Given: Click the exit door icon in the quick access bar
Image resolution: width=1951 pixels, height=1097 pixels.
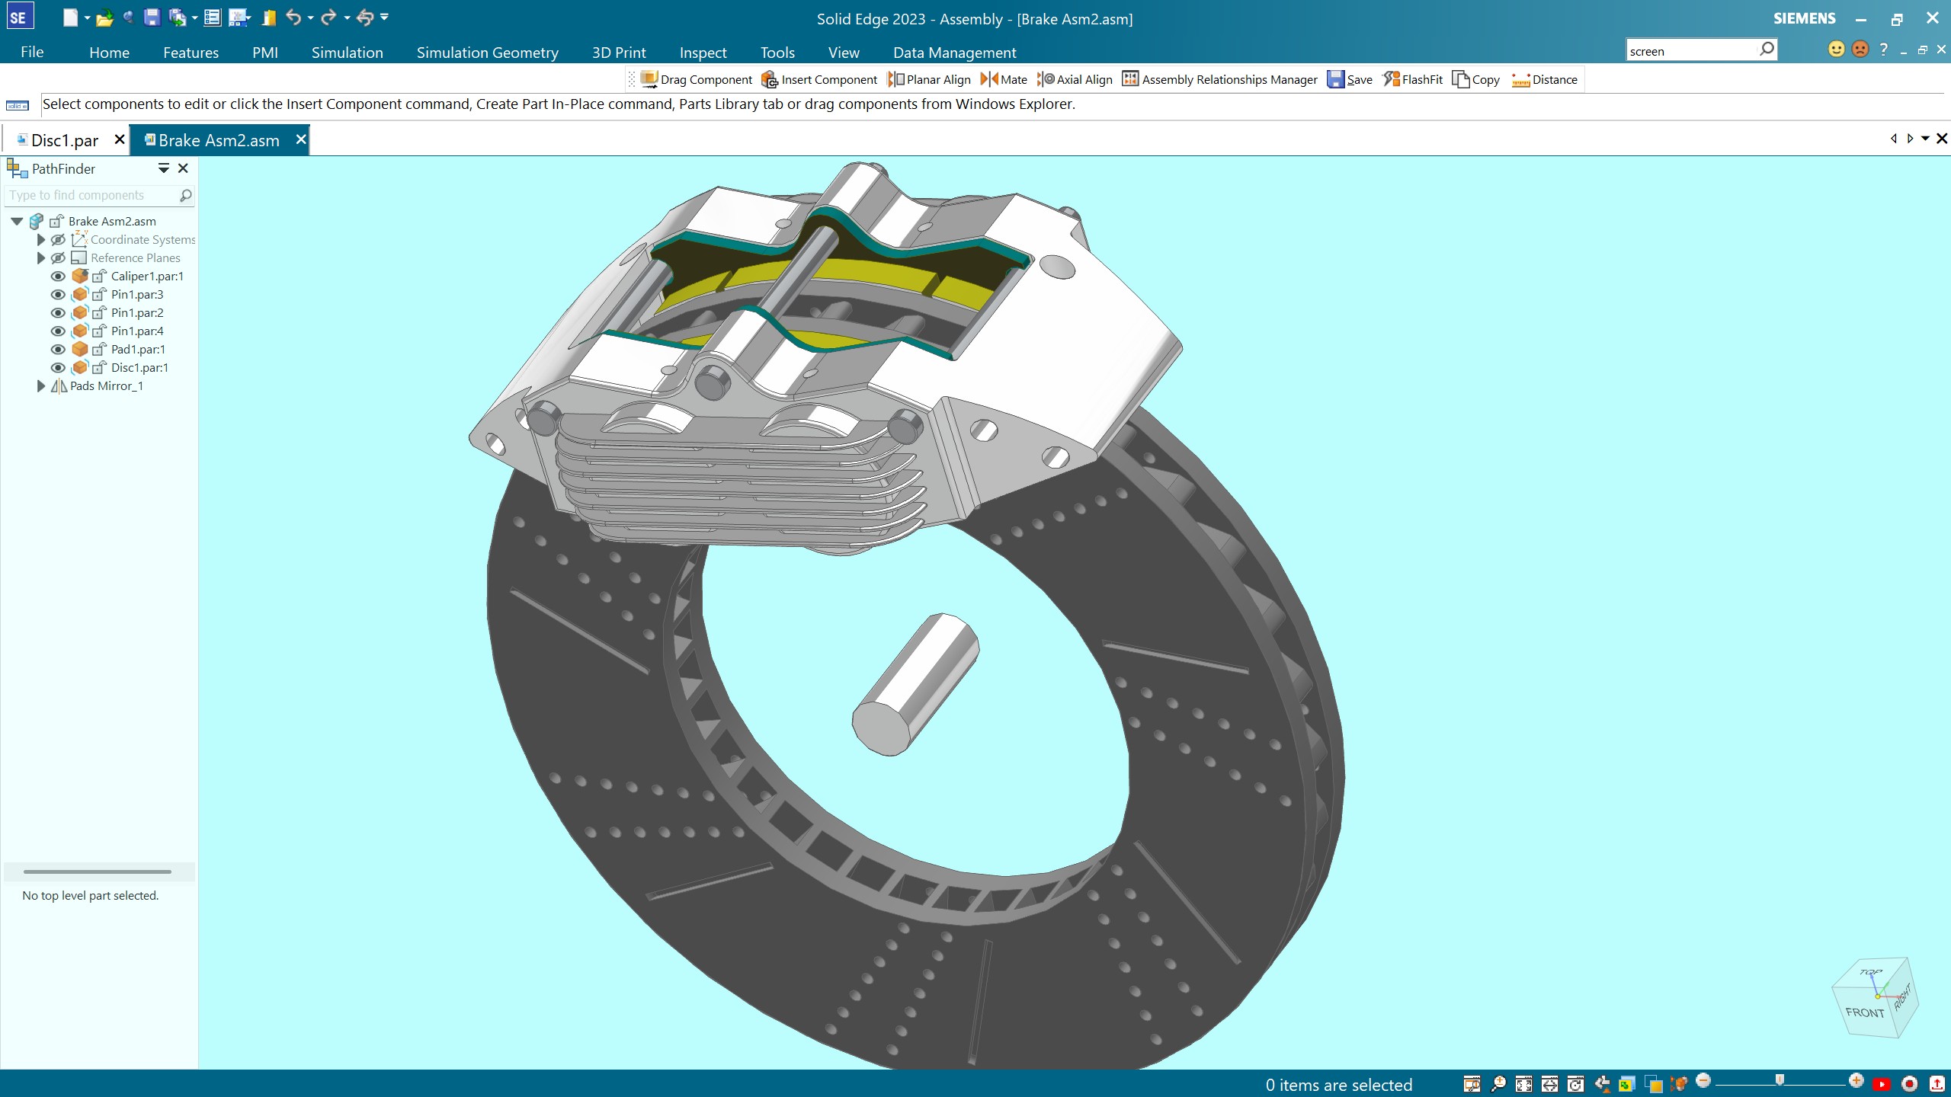Looking at the screenshot, I should [x=269, y=18].
